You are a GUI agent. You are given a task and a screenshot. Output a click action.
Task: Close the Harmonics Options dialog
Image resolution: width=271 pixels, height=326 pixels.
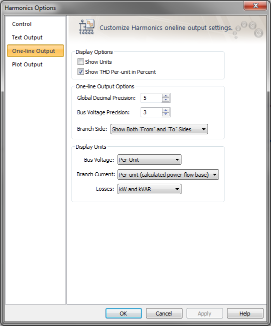(255, 5)
